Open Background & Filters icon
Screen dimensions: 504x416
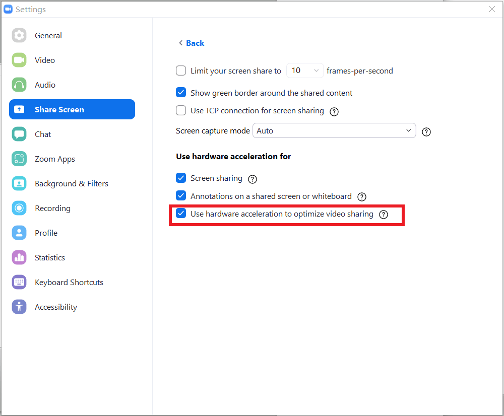coord(19,183)
